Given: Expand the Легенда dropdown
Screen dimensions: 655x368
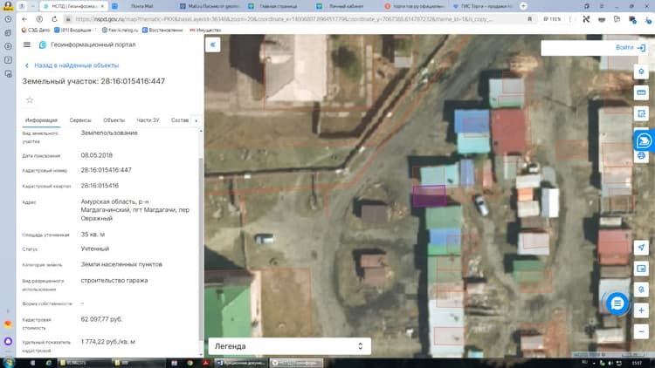Looking at the screenshot, I should 289,346.
